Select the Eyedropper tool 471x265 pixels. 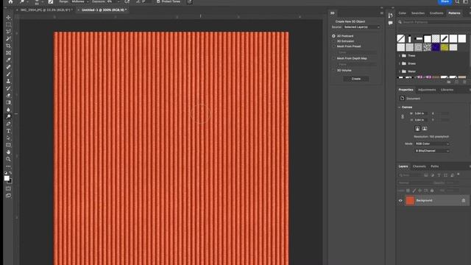8,60
